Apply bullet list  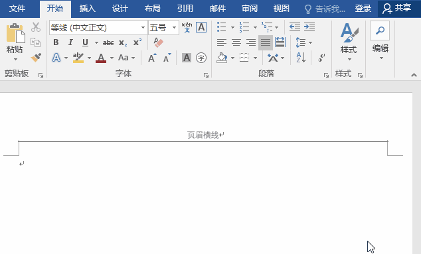click(222, 27)
